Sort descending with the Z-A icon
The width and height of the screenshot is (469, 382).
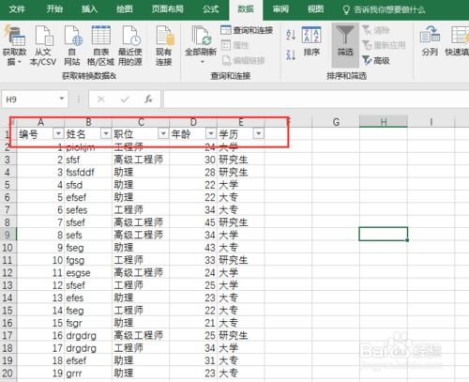click(x=291, y=55)
